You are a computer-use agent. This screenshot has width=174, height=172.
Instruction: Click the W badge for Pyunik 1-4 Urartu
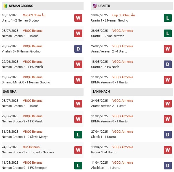[x=168, y=150]
